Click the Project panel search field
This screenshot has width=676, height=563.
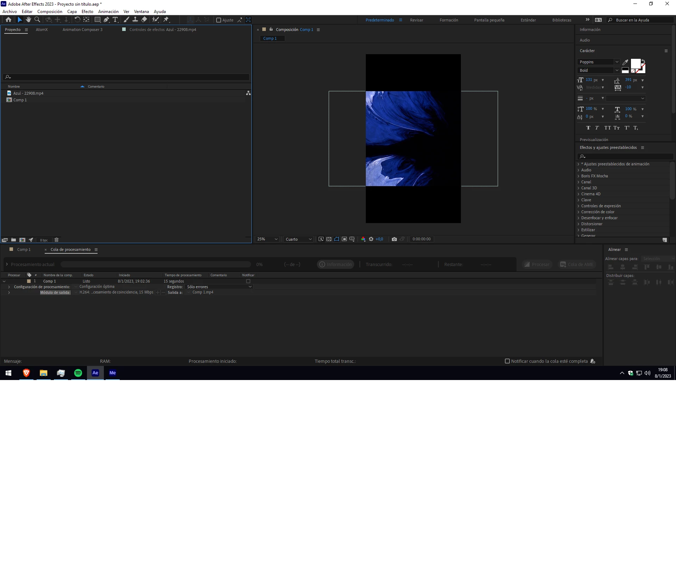coord(127,77)
